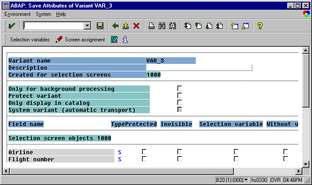Click the information icon beside Screen assignment

coord(125,40)
